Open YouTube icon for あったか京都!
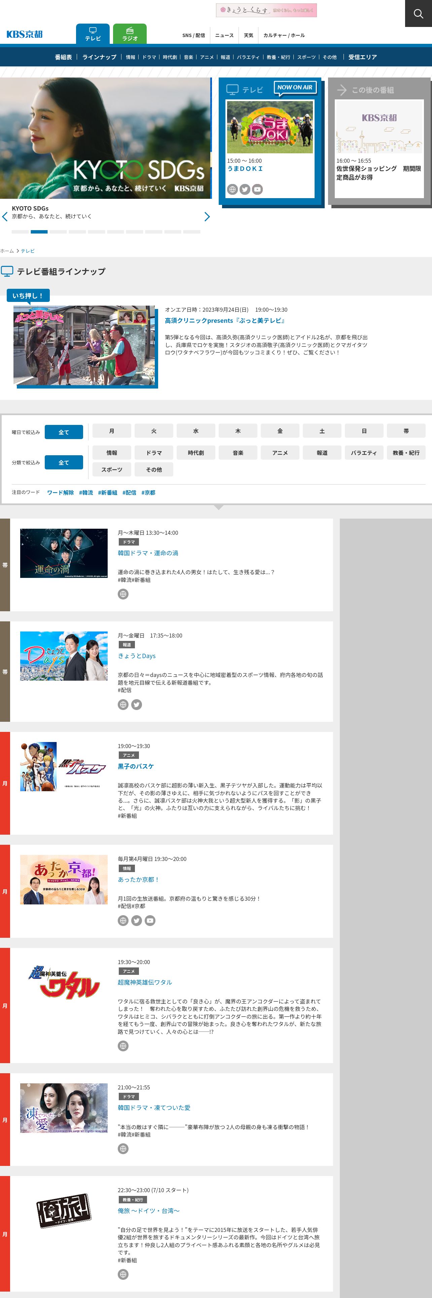This screenshot has height=1298, width=432. [x=150, y=921]
